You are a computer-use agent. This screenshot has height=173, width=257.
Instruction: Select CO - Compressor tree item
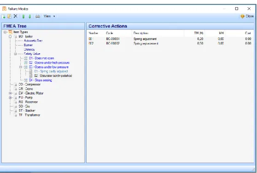point(29,85)
